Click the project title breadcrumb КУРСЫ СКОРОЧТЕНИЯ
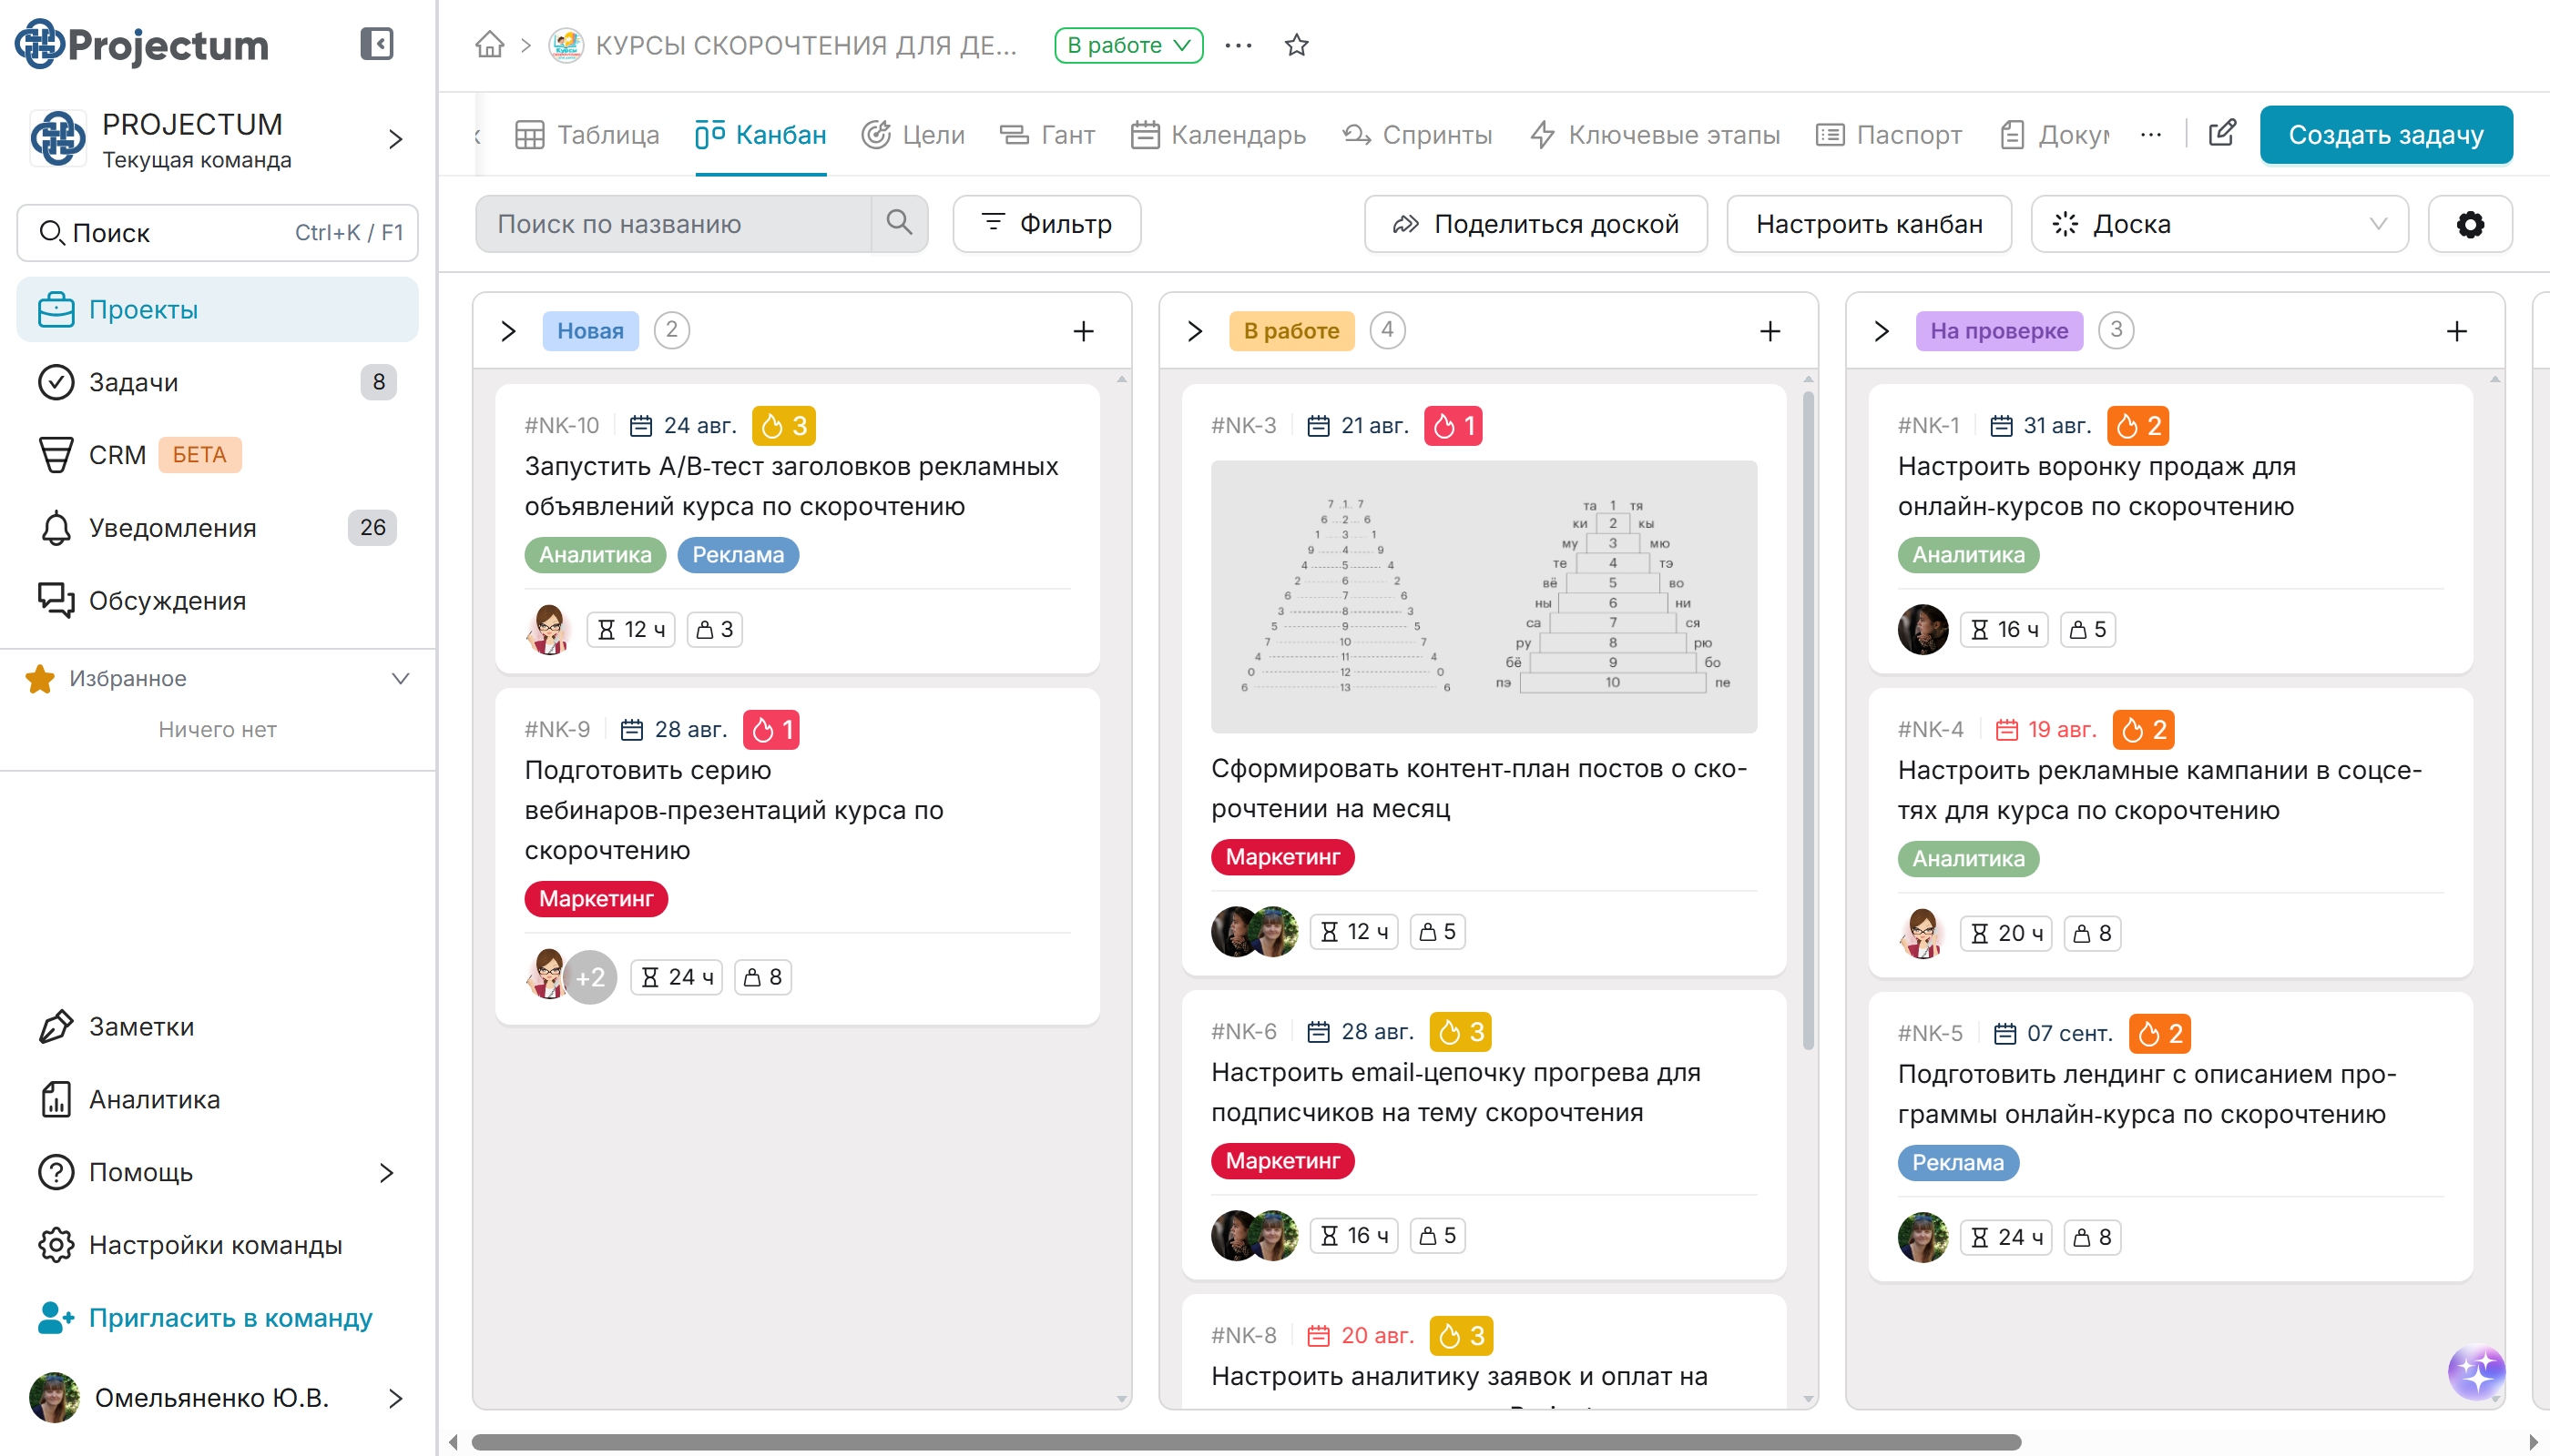2550x1456 pixels. [x=805, y=45]
